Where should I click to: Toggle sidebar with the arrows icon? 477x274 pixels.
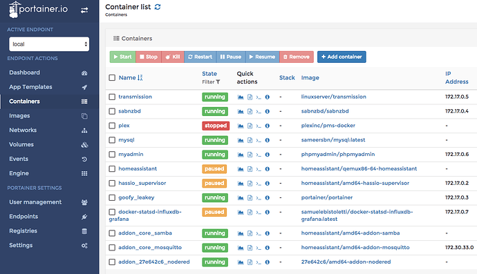(84, 10)
